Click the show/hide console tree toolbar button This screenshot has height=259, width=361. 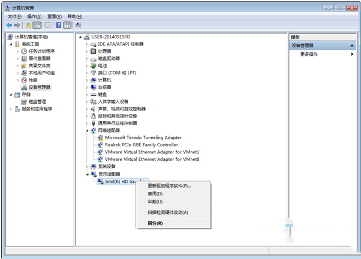coord(37,25)
